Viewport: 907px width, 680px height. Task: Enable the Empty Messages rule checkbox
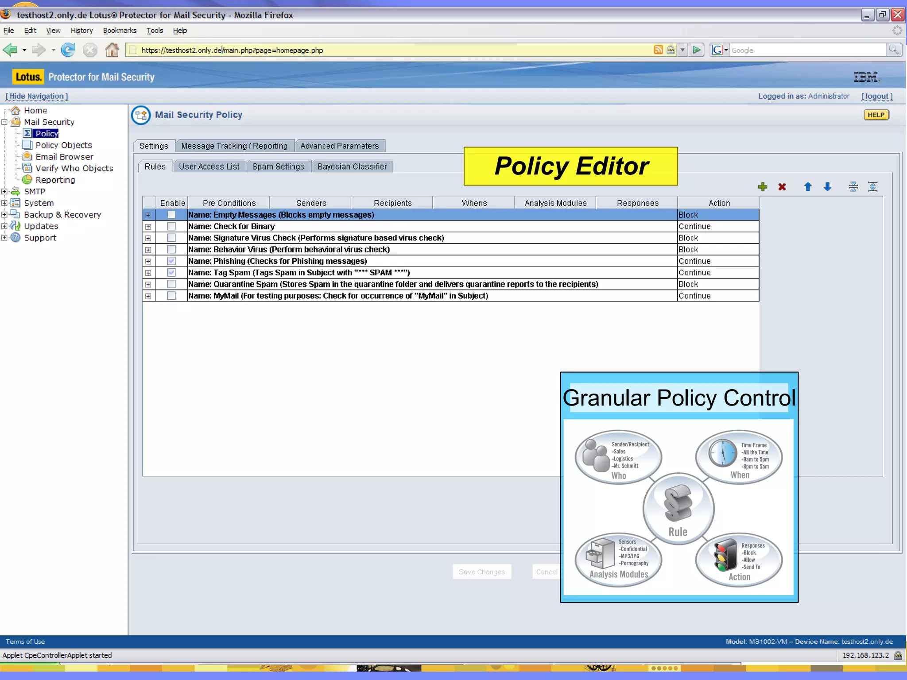pyautogui.click(x=171, y=215)
